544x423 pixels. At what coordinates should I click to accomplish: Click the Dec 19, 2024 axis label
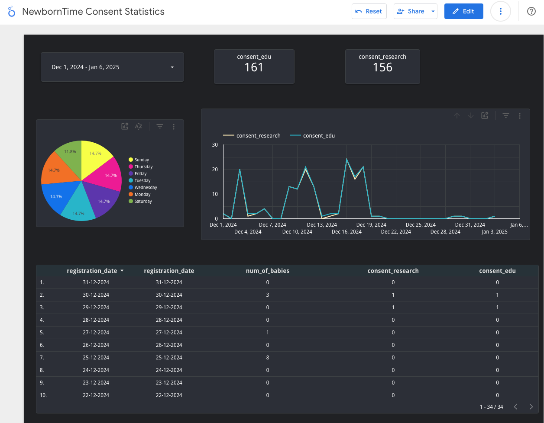point(371,225)
